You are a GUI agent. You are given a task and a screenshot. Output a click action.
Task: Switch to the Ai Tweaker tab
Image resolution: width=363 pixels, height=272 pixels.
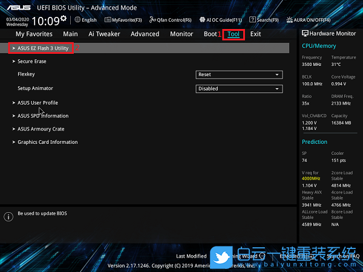[x=104, y=34]
